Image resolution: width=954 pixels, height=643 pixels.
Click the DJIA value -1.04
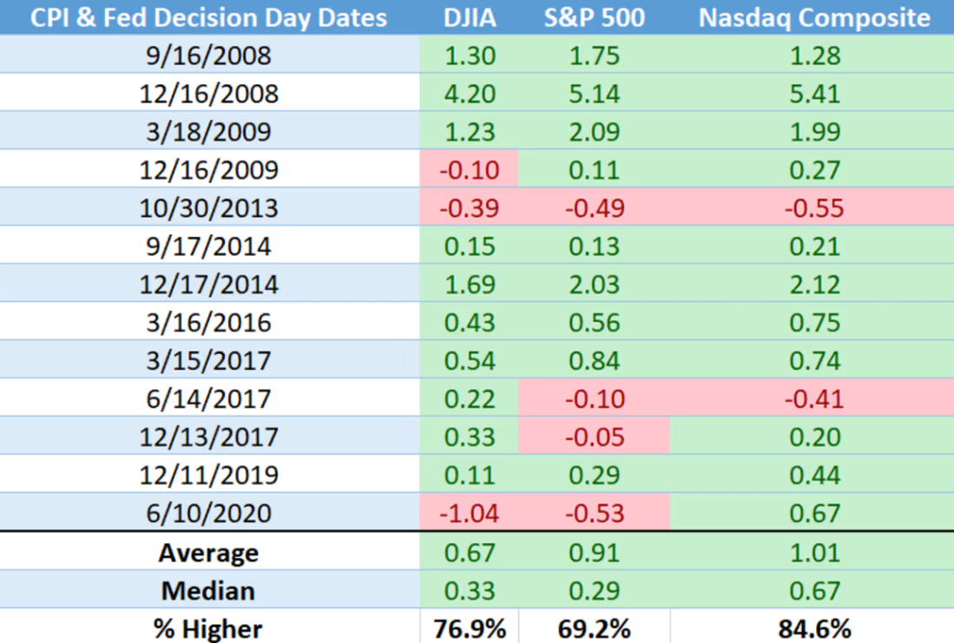(x=469, y=513)
